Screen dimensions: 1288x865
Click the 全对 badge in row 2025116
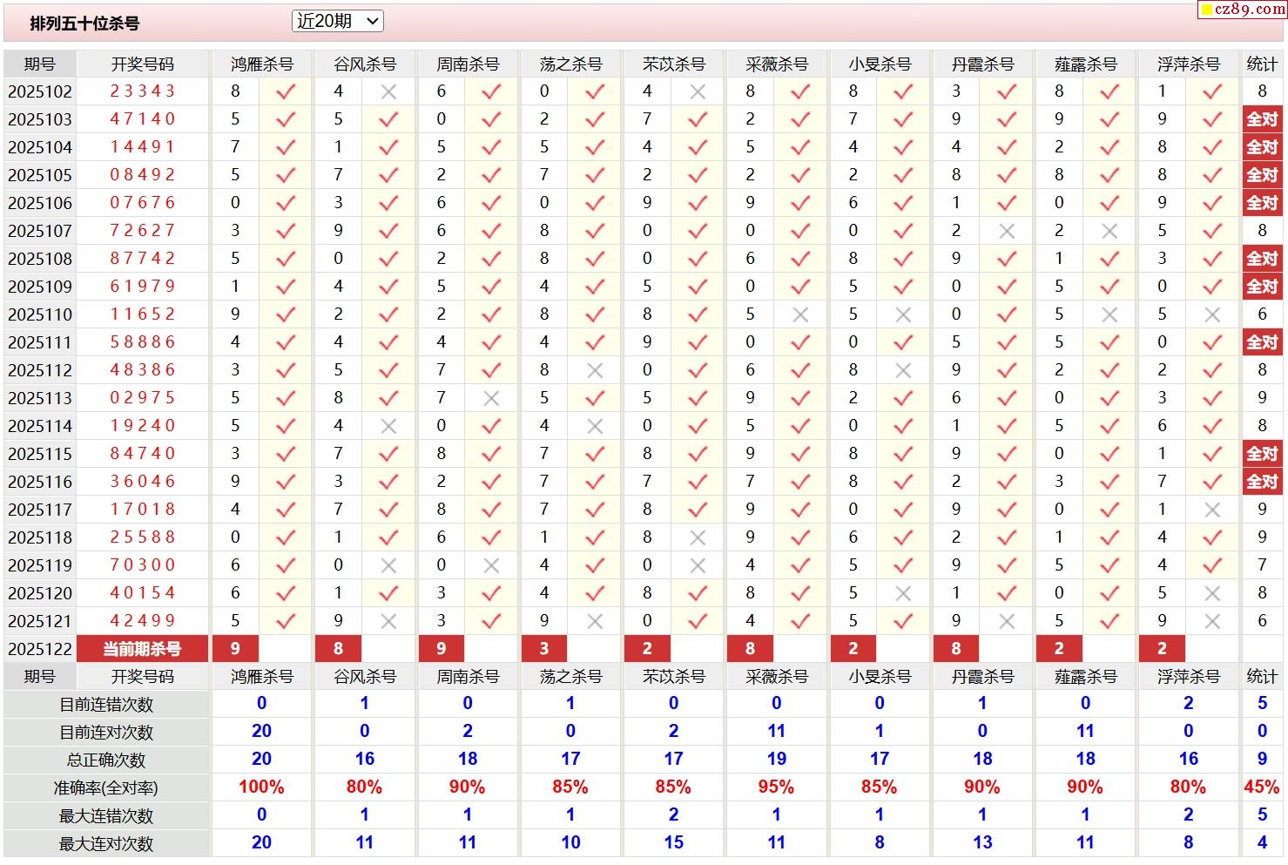click(x=1262, y=482)
